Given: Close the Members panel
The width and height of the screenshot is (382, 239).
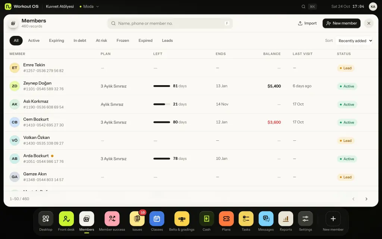Looking at the screenshot, I should tap(369, 23).
